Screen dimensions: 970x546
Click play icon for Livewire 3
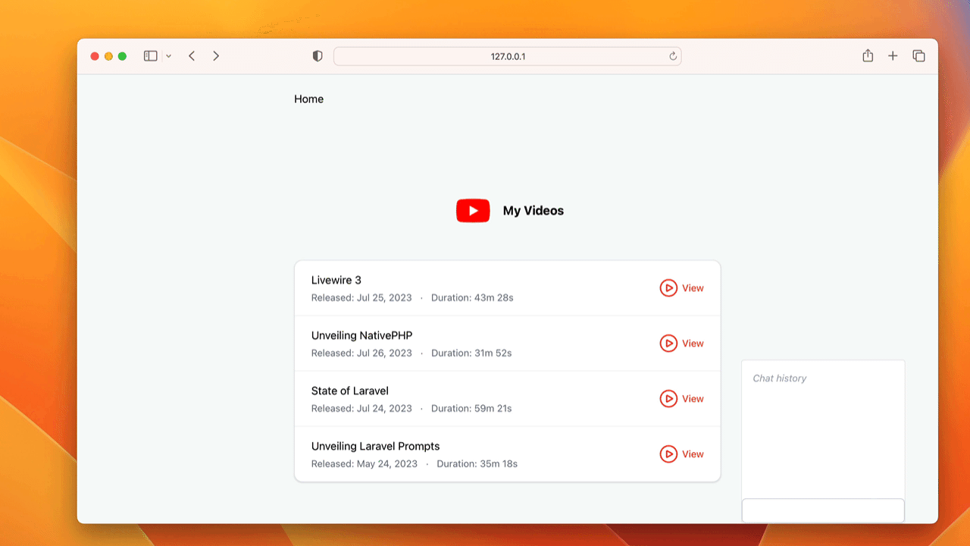[x=668, y=288]
